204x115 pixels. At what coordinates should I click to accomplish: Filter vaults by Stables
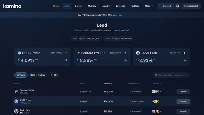[x=38, y=75]
